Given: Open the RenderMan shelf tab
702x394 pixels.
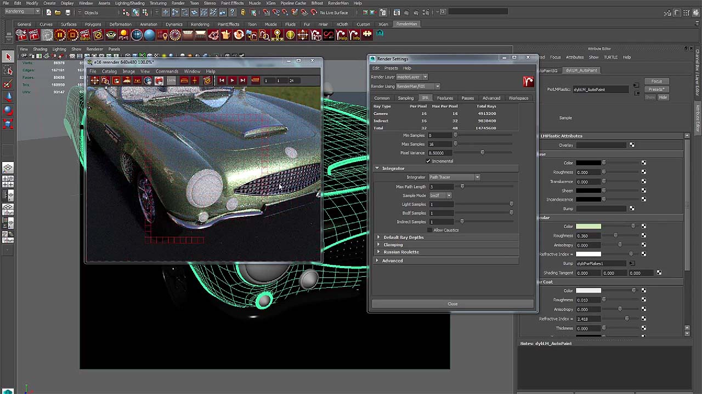Looking at the screenshot, I should (406, 24).
